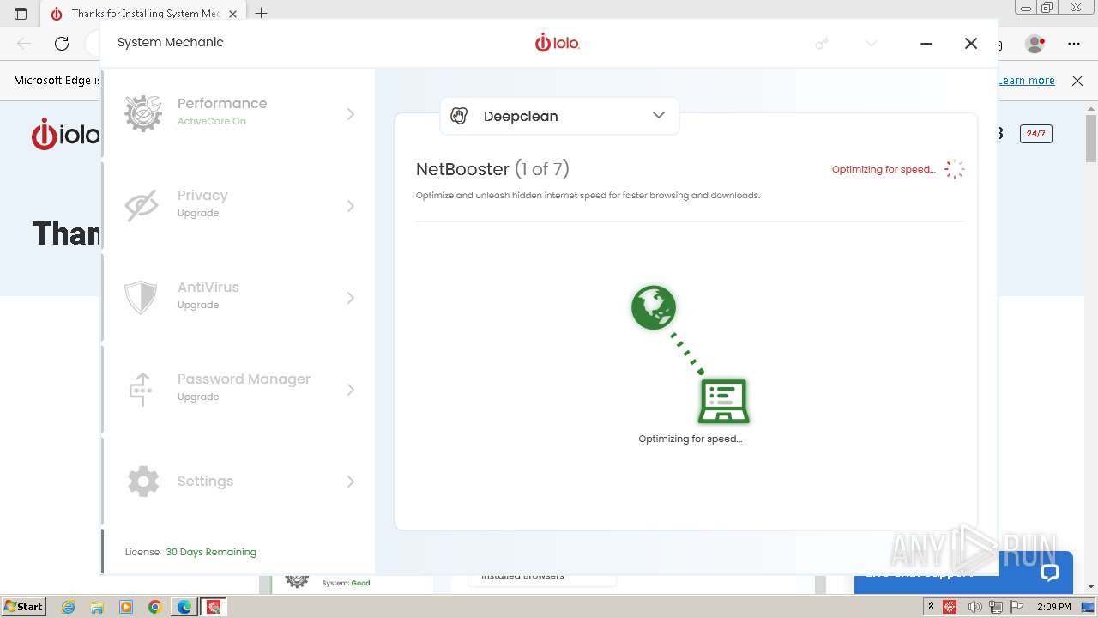Click the Learn more link in Edge
1098x618 pixels.
pyautogui.click(x=1027, y=80)
